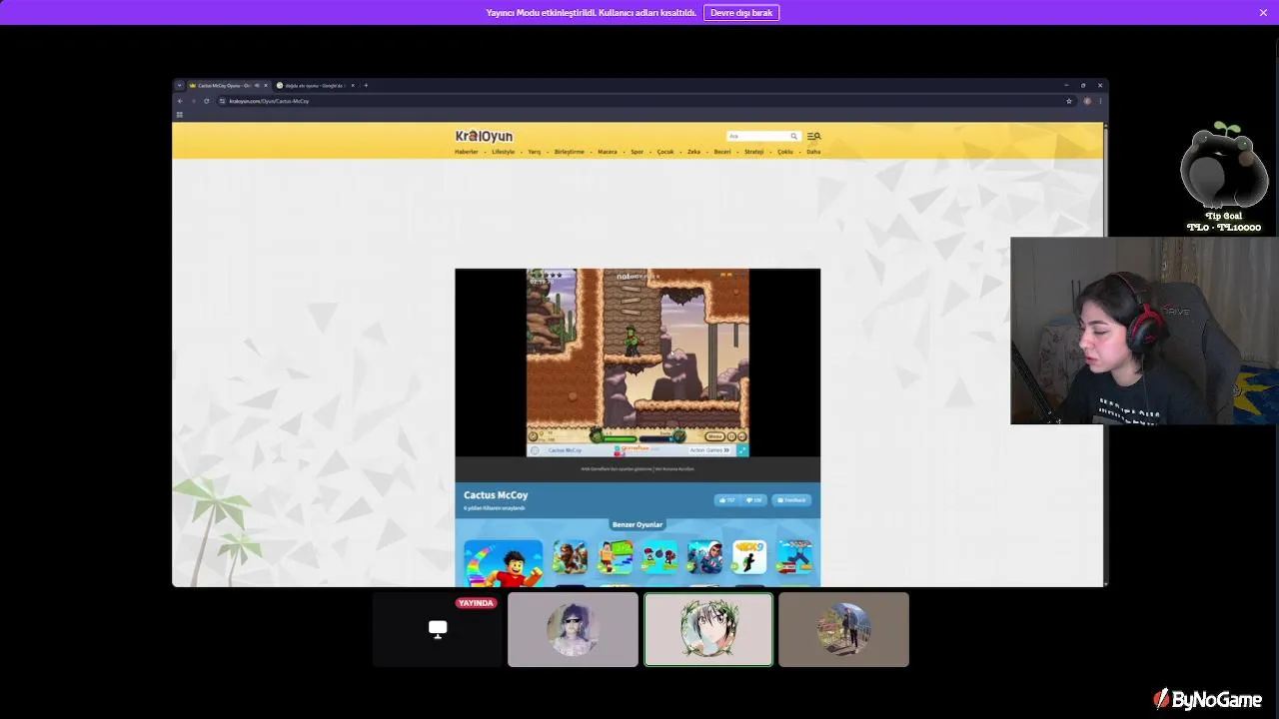Click the search magnifier icon
The height and width of the screenshot is (719, 1279).
pos(794,136)
